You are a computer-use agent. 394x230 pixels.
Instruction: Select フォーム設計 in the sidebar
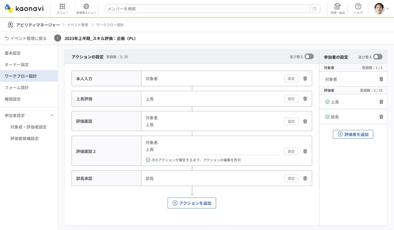17,88
